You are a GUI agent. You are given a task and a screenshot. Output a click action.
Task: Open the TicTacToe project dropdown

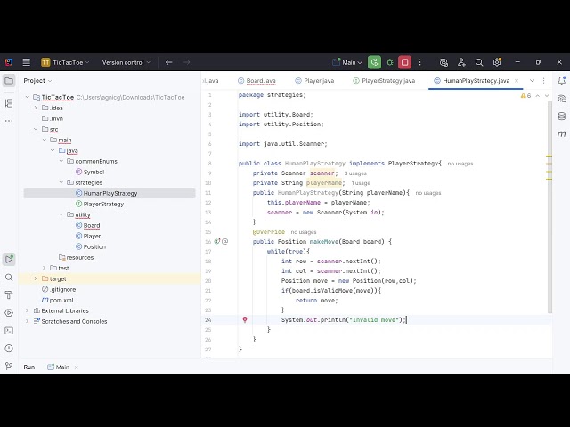(65, 62)
